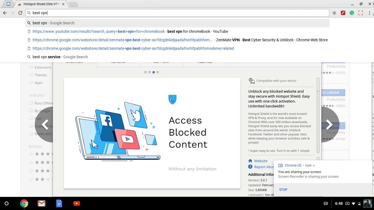Select ZenMate VPN Chrome Web Store suggestion
This screenshot has width=374, height=210.
click(177, 40)
